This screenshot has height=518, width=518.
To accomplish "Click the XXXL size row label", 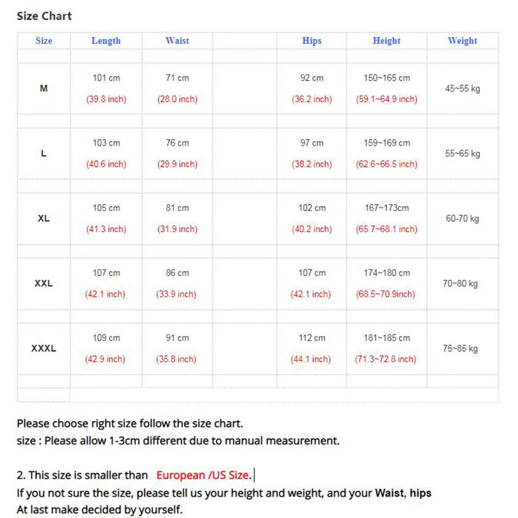I will (x=44, y=349).
